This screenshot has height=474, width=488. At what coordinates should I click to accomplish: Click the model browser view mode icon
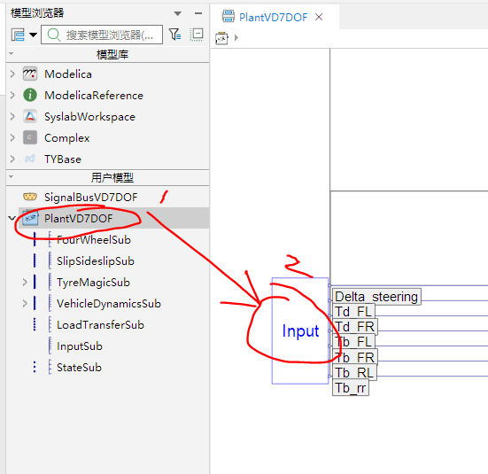[18, 35]
